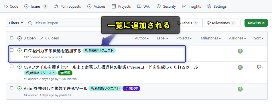Click the Labels count badge 6
This screenshot has width=272, height=104.
coord(195,23)
